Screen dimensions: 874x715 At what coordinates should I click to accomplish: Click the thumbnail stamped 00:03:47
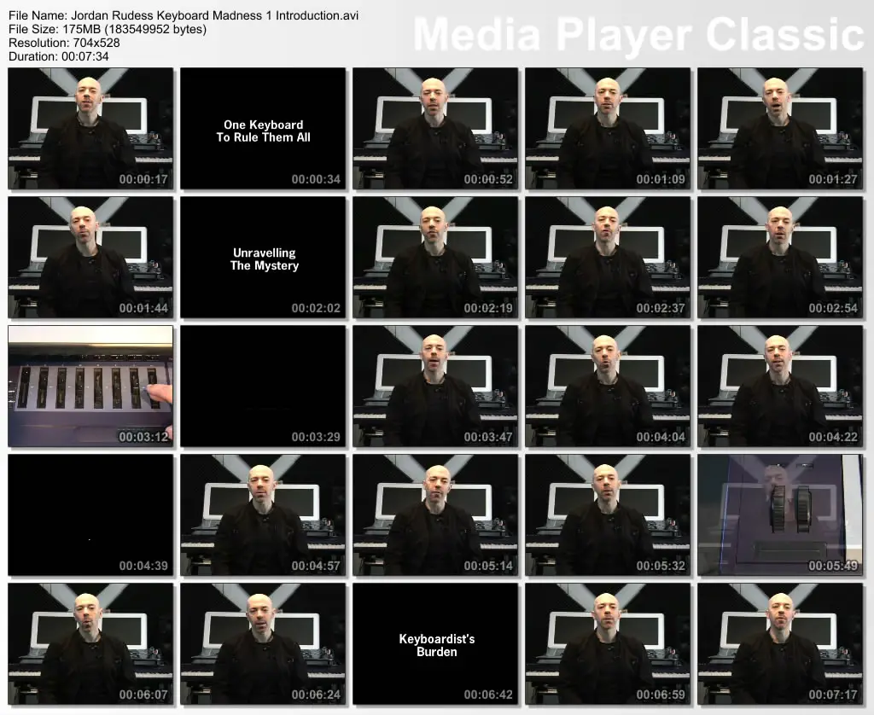pos(435,387)
